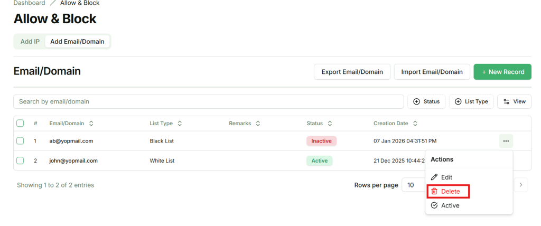The width and height of the screenshot is (541, 226).
Task: Focus the Search by email/domain field
Action: tap(208, 101)
